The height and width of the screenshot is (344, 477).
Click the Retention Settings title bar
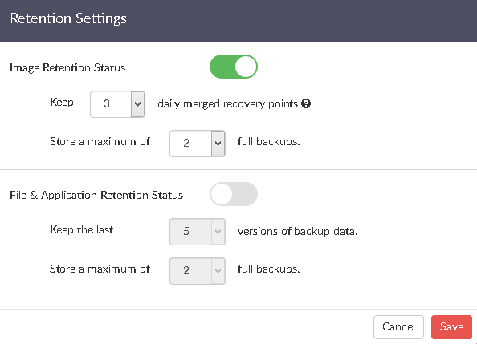(238, 21)
